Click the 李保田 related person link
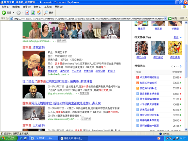The image size is (188, 141). (175, 29)
